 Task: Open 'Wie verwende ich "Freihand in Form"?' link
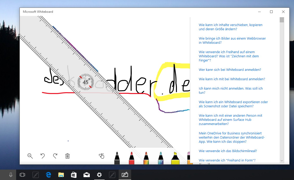(x=227, y=160)
